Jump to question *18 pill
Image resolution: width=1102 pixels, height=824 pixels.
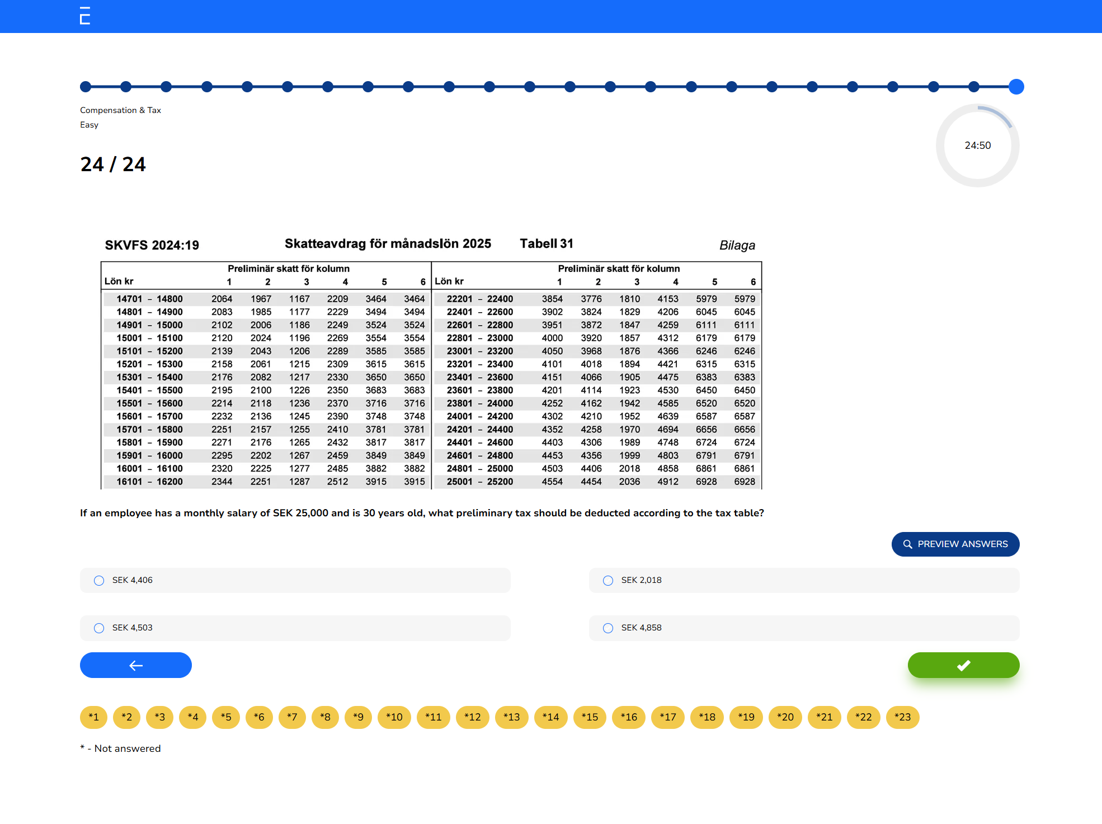pos(707,717)
